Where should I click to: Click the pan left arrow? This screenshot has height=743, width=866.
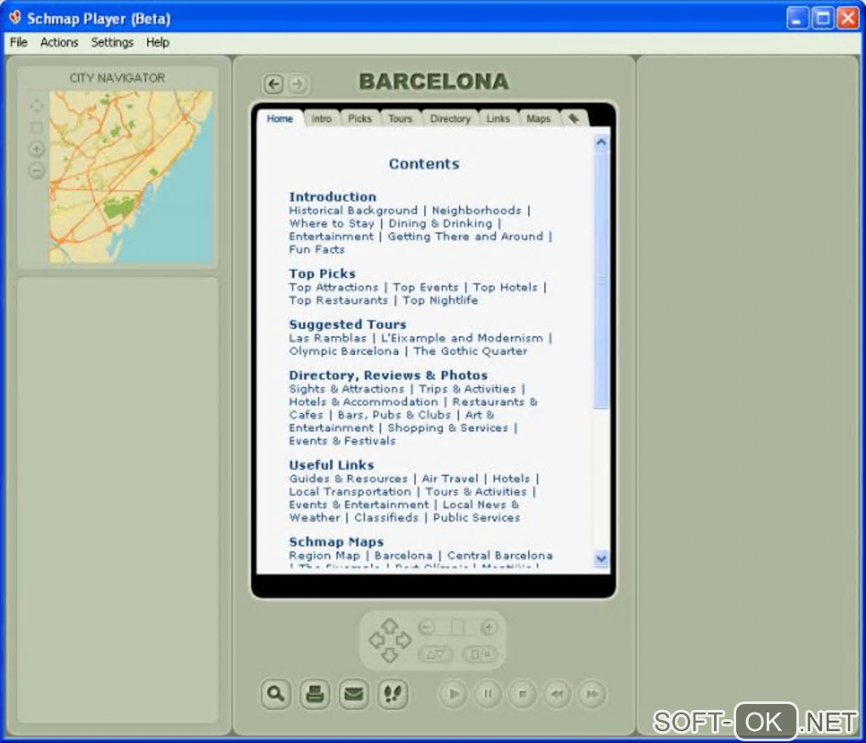coord(376,640)
